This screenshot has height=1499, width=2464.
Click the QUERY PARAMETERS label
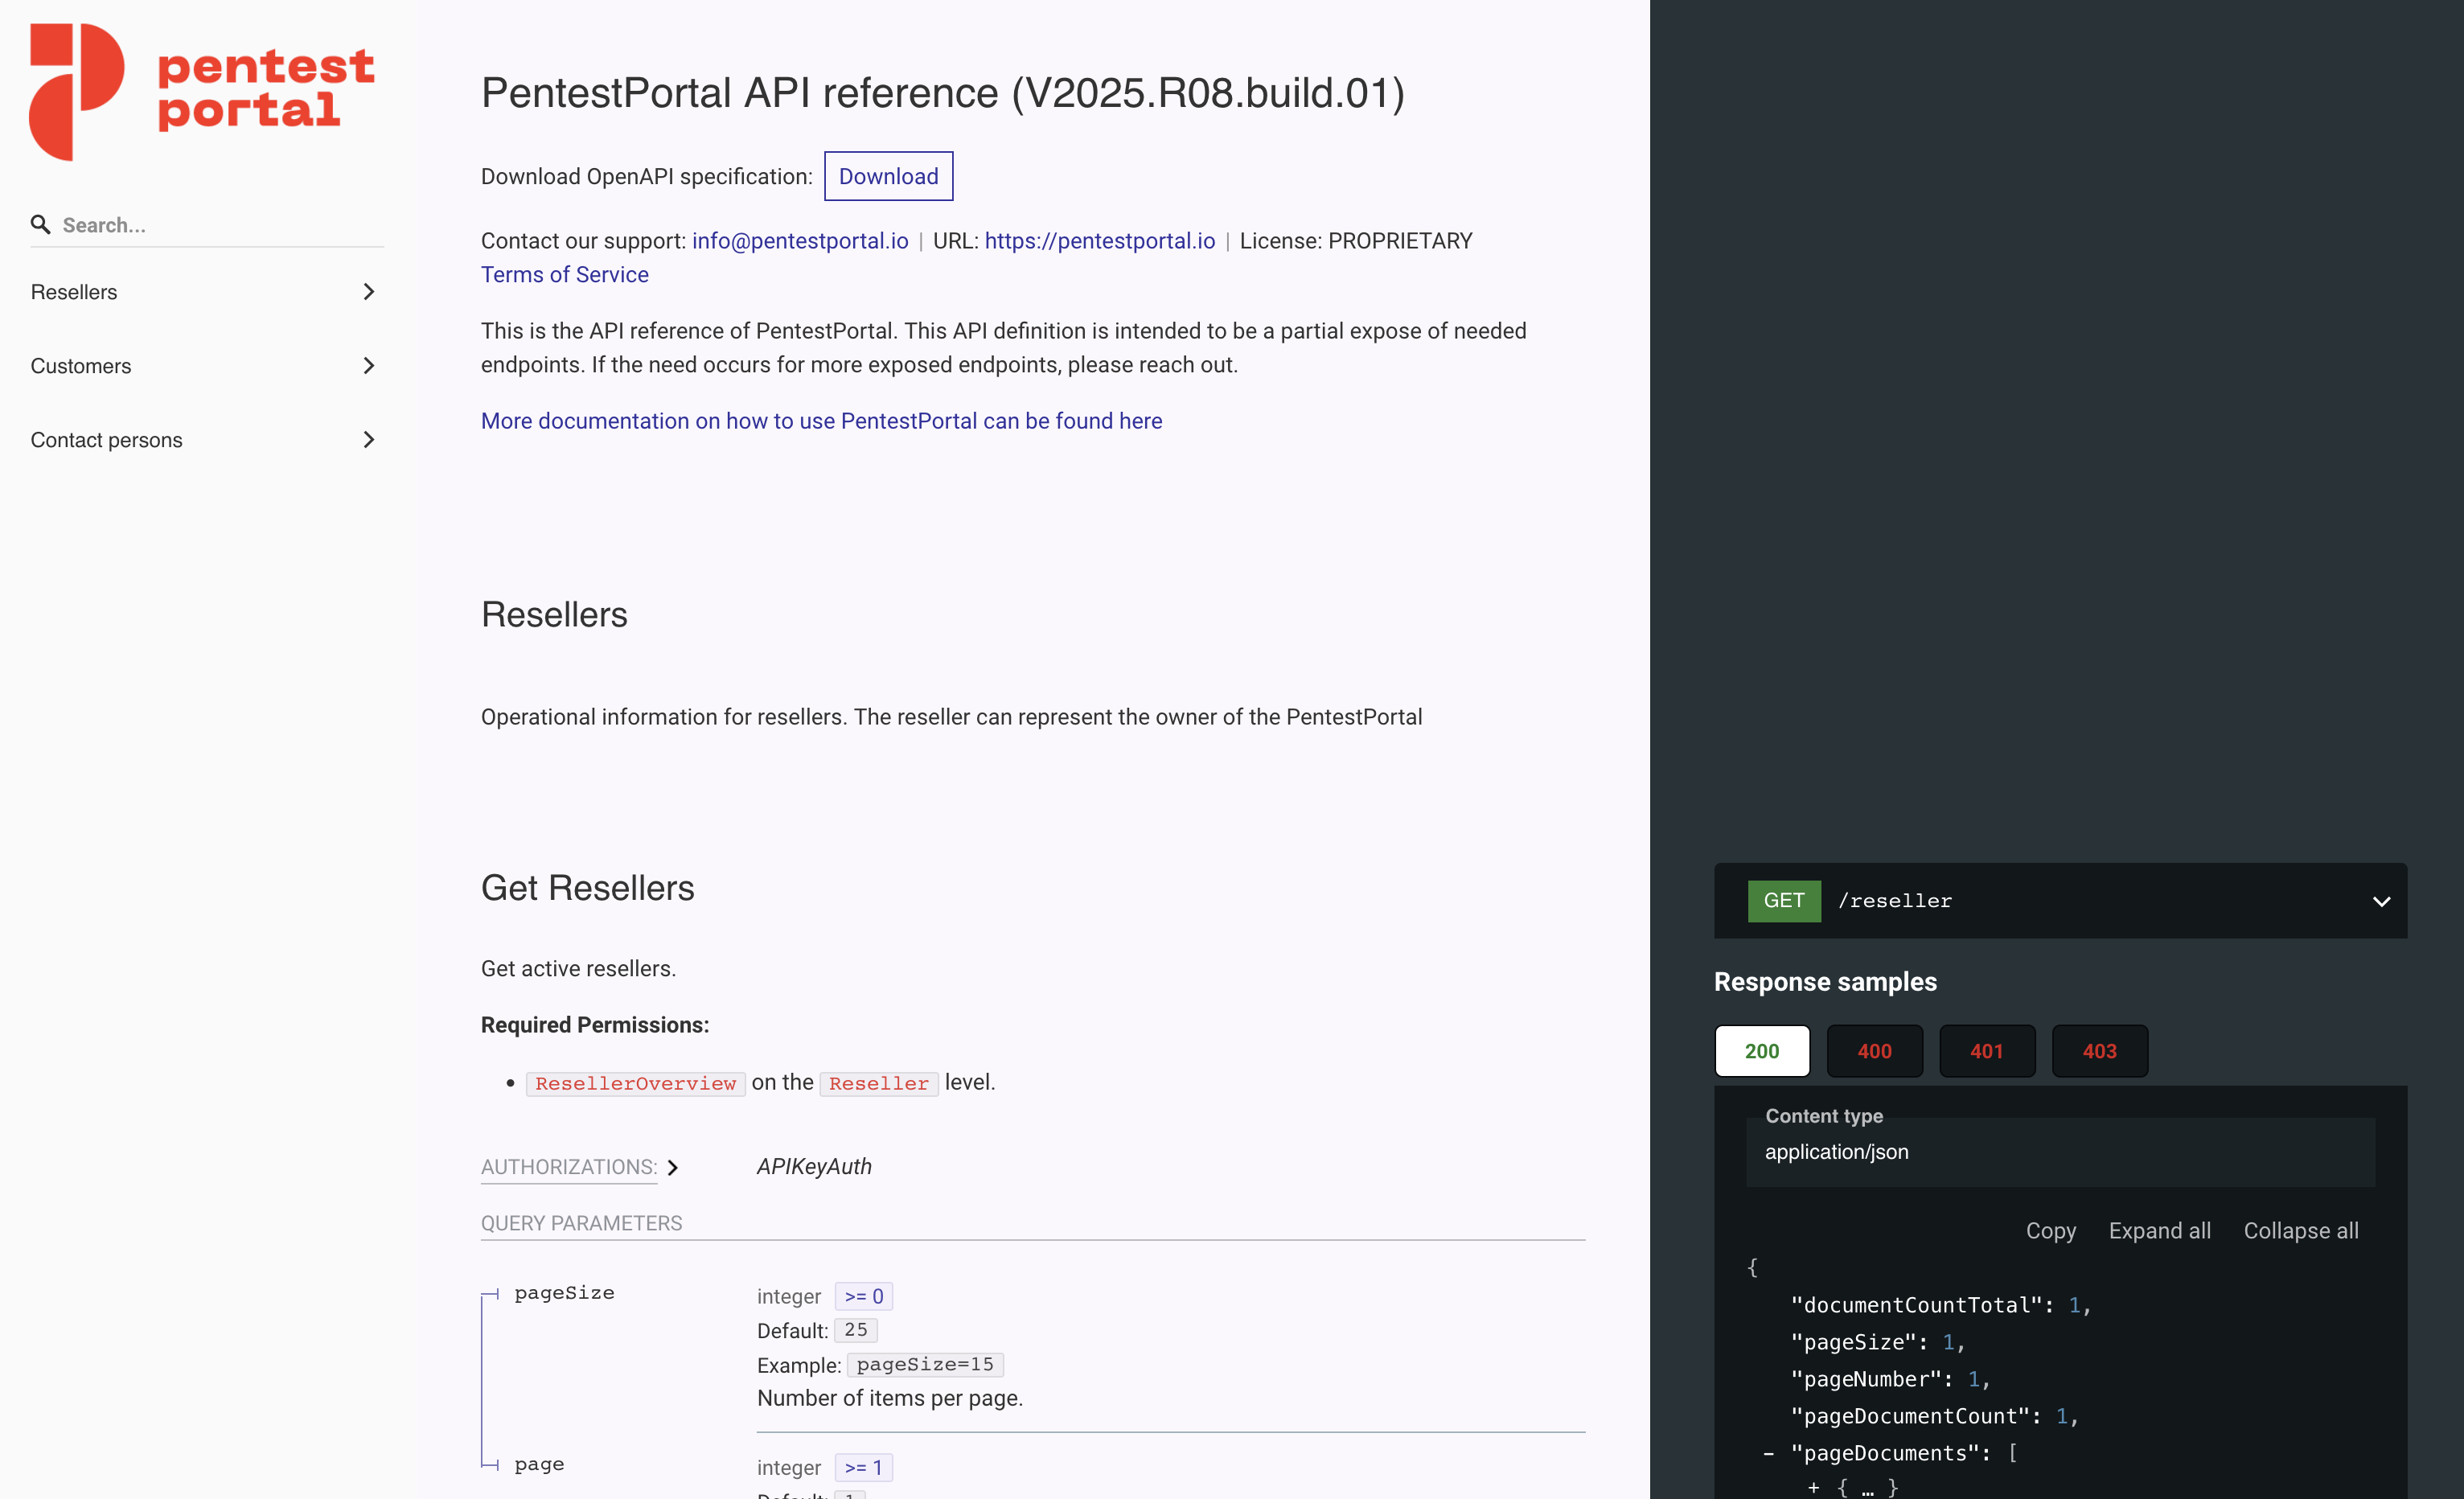[x=582, y=1223]
